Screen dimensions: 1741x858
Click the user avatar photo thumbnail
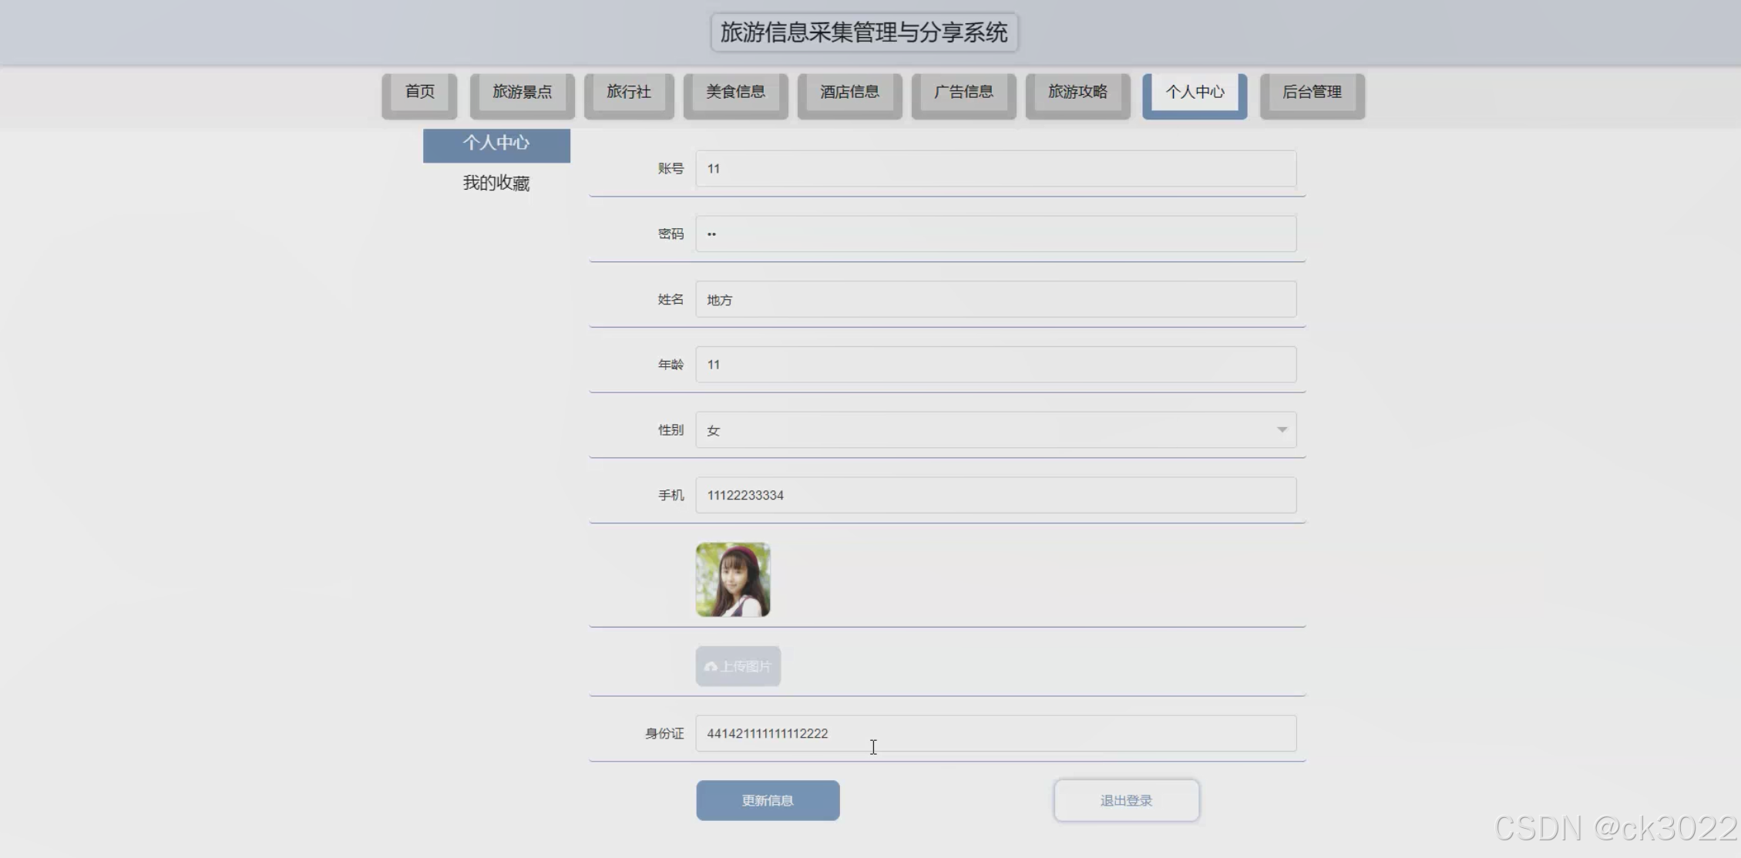coord(732,580)
